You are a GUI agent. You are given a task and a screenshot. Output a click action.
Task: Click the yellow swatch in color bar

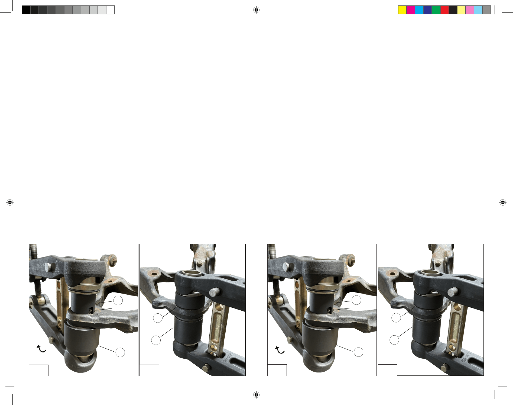click(x=402, y=10)
